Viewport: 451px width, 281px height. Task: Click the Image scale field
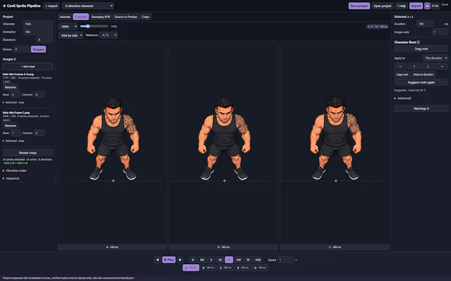440,32
